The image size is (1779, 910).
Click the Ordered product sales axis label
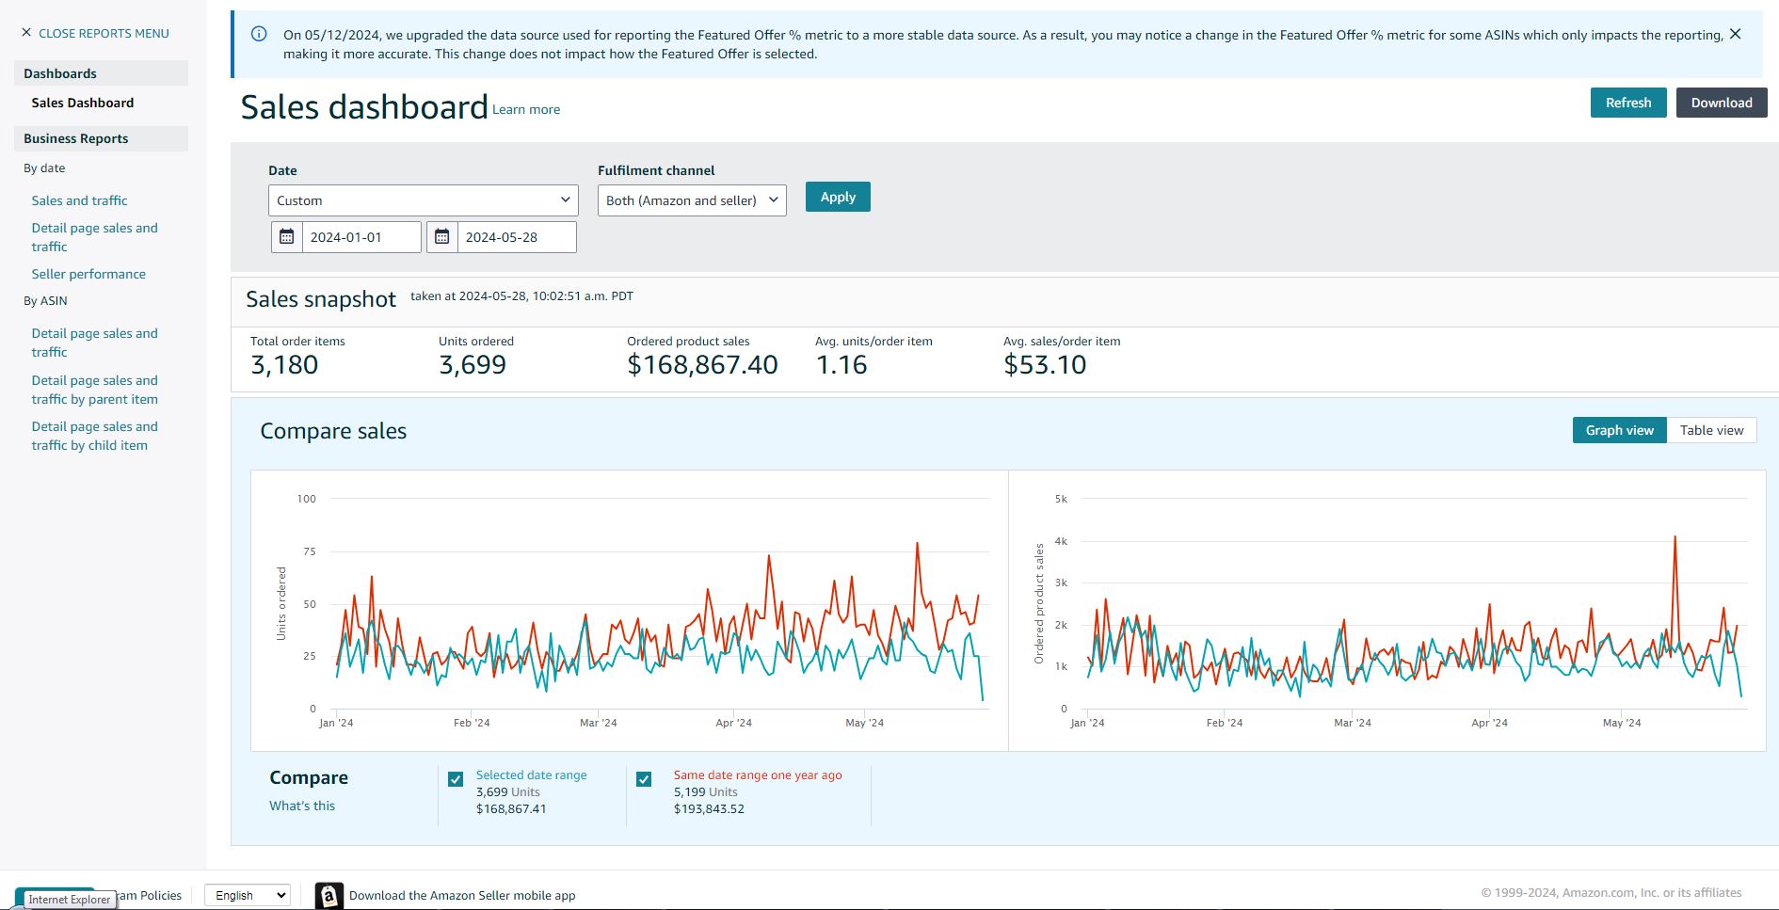coord(1039,603)
